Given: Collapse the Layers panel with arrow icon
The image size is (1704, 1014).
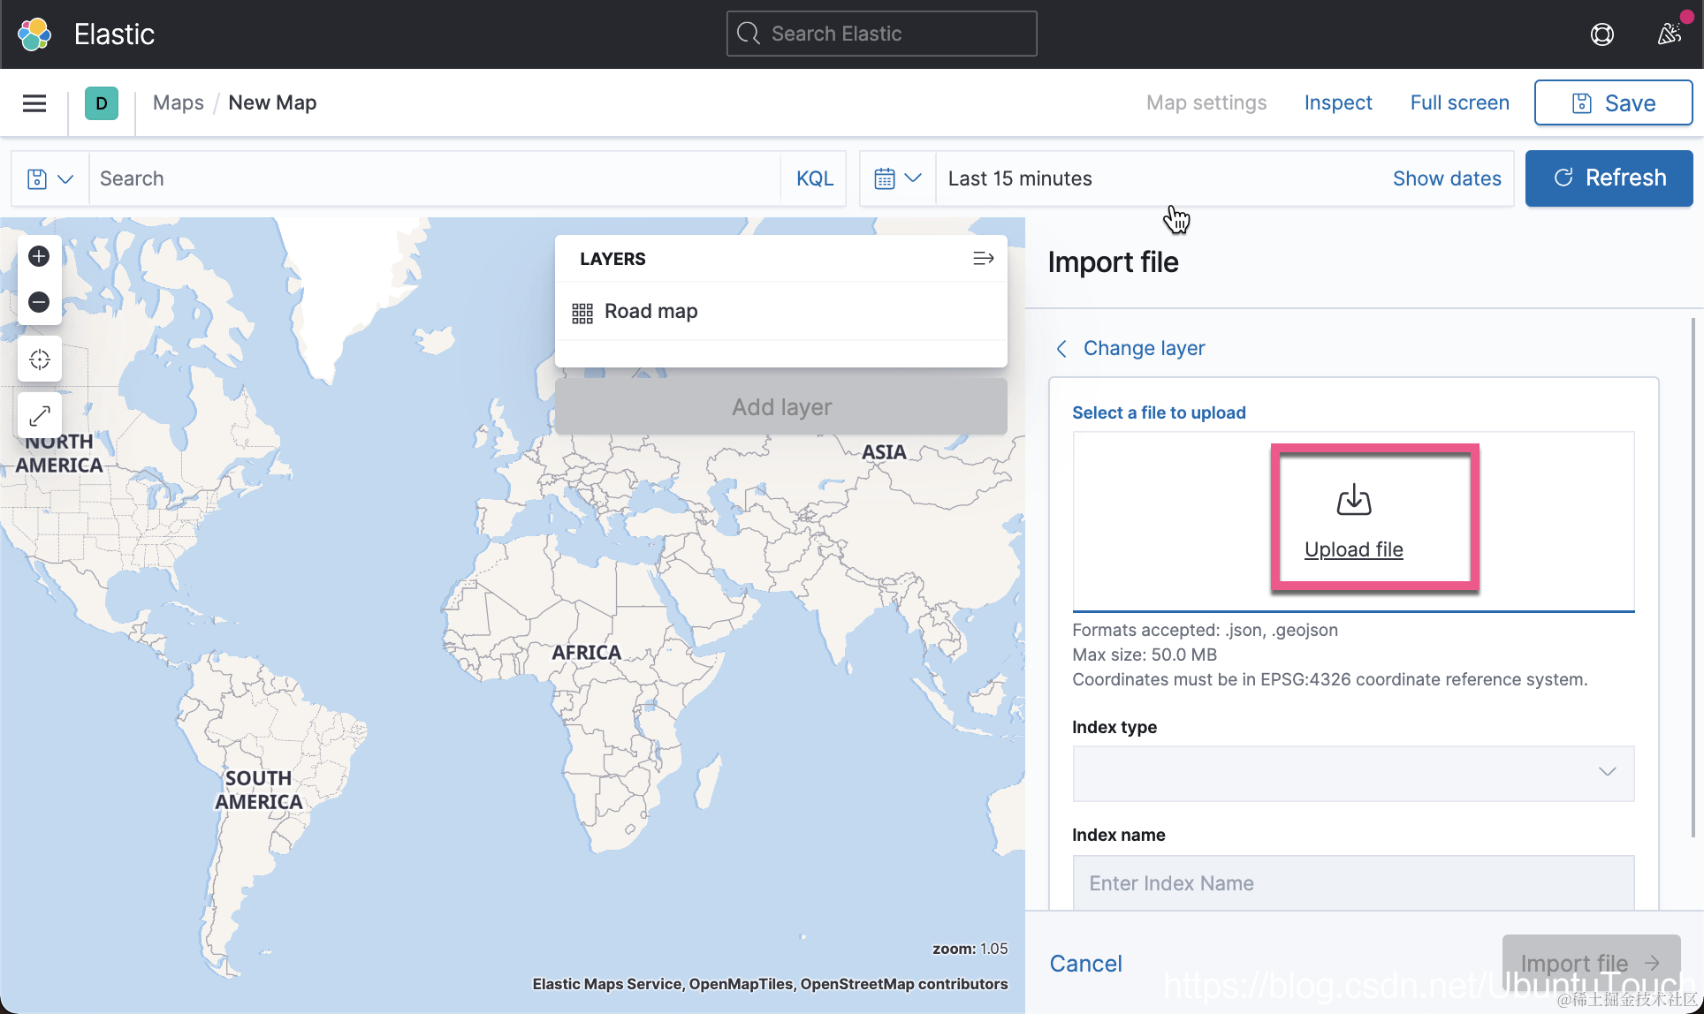Looking at the screenshot, I should click(x=983, y=259).
